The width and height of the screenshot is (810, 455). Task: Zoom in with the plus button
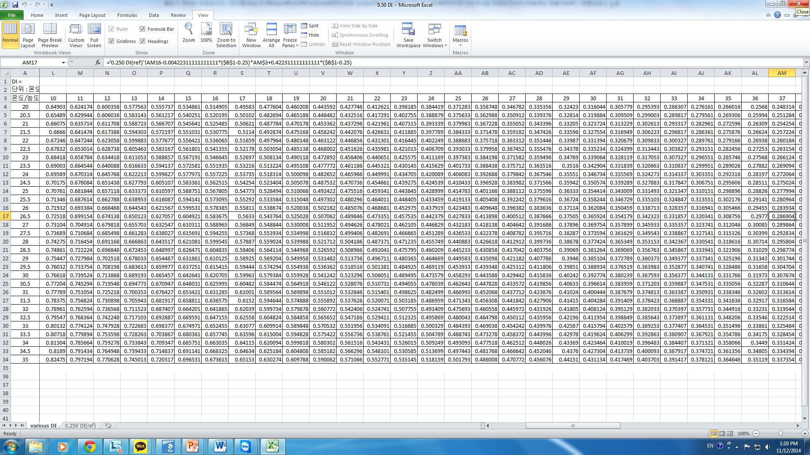click(x=805, y=434)
